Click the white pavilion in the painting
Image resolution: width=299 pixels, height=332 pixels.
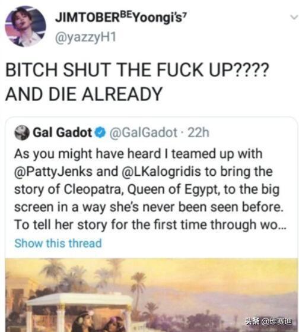click(80, 311)
